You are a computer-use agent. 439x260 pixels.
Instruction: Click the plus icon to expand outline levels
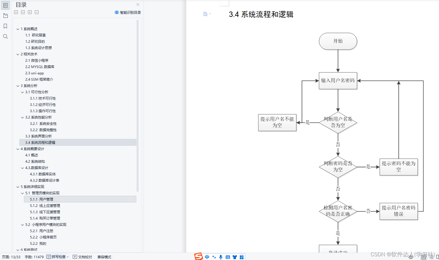(x=30, y=12)
